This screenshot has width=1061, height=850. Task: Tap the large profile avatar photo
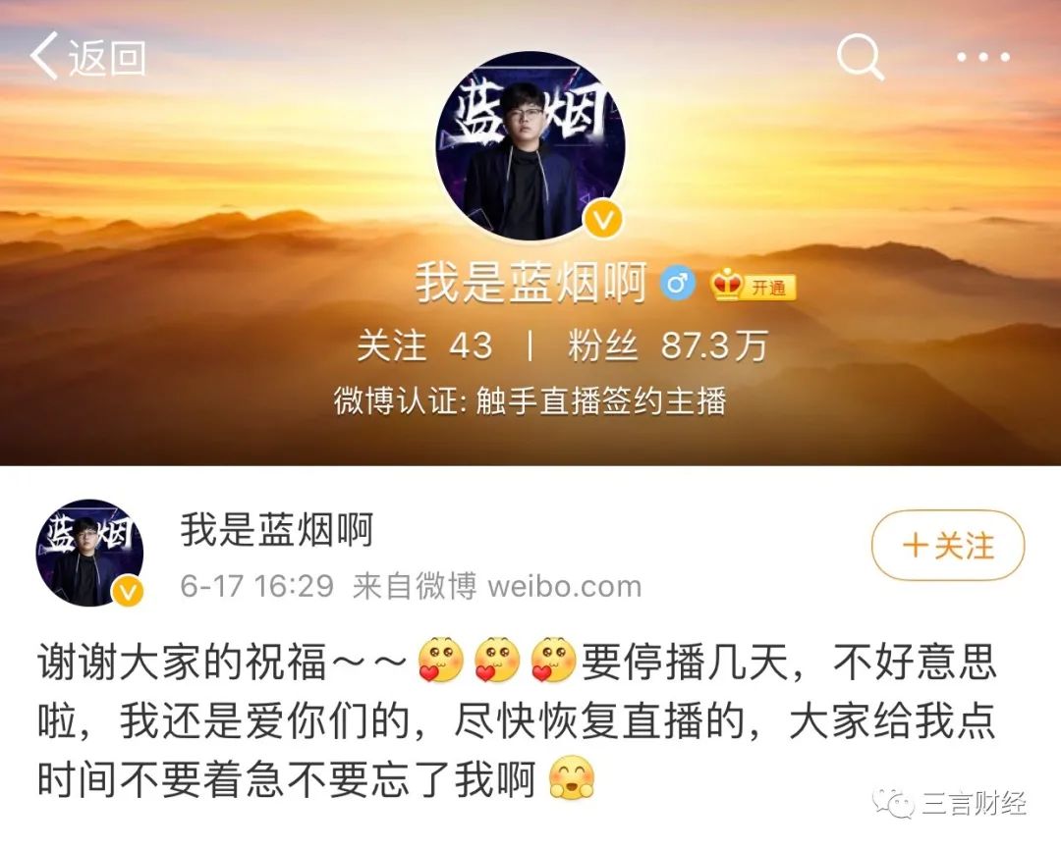click(530, 146)
